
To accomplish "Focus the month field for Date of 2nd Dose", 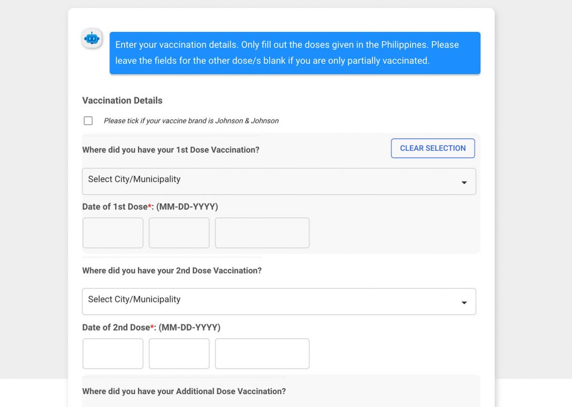I will pyautogui.click(x=113, y=354).
